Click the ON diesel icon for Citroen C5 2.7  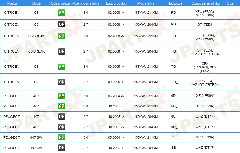(61, 24)
